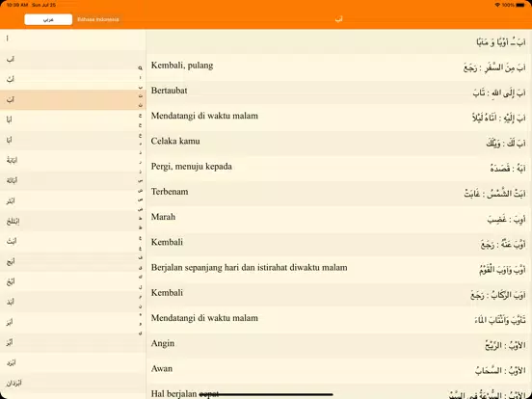Tap the search magnifier in the alphabet index
This screenshot has height=399, width=532.
140,68
